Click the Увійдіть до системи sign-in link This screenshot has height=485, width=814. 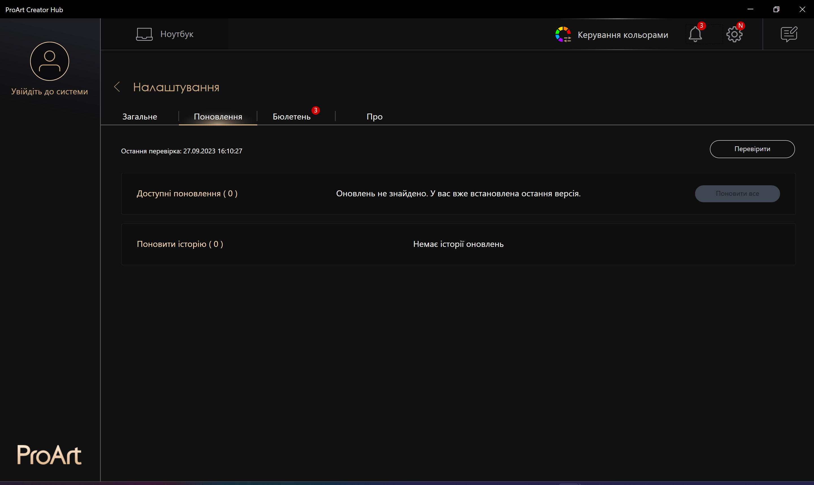(x=49, y=92)
